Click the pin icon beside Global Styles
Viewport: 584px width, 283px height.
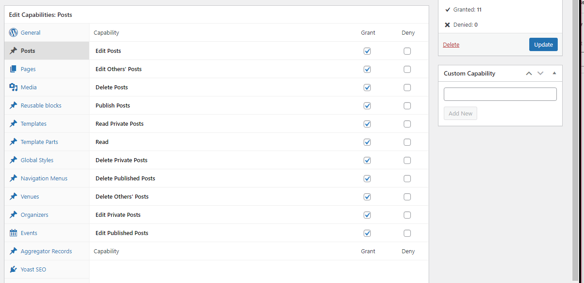coord(13,160)
